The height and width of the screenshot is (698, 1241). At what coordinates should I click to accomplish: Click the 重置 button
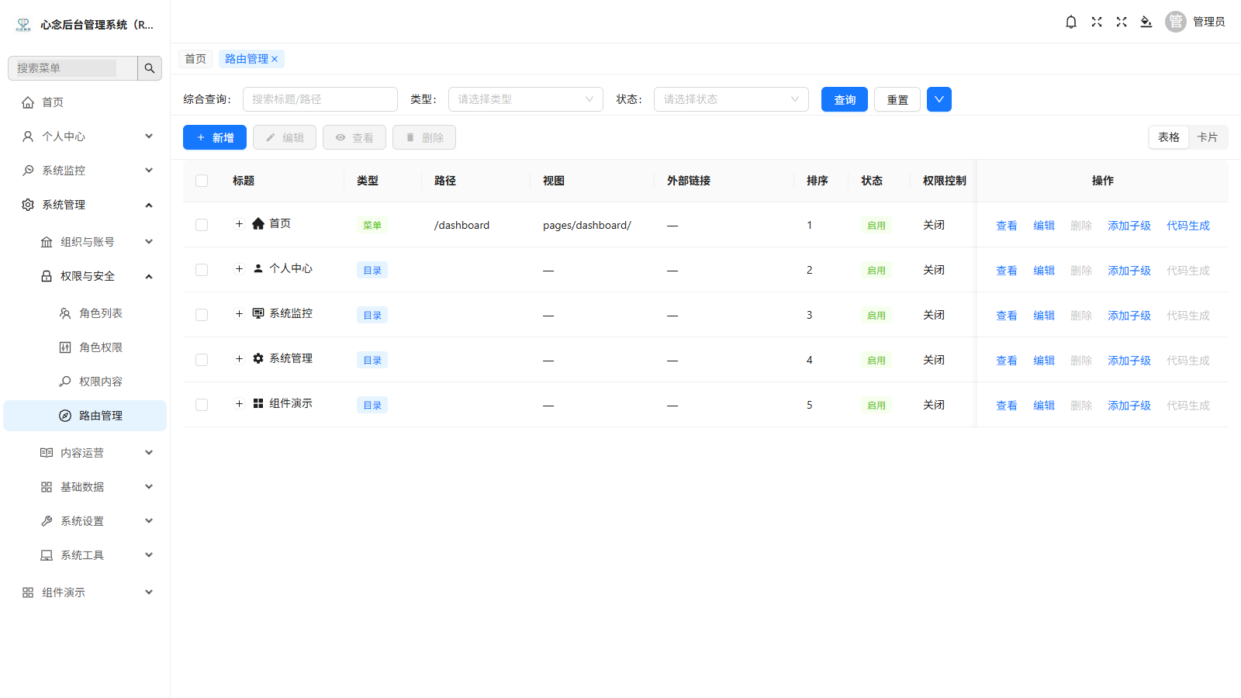[x=897, y=99]
